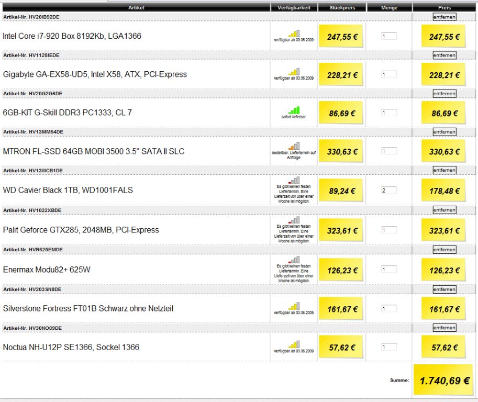The height and width of the screenshot is (402, 478).
Task: Click availability bars icon for Gigabyte GA-EX58-UD5
Action: [294, 72]
